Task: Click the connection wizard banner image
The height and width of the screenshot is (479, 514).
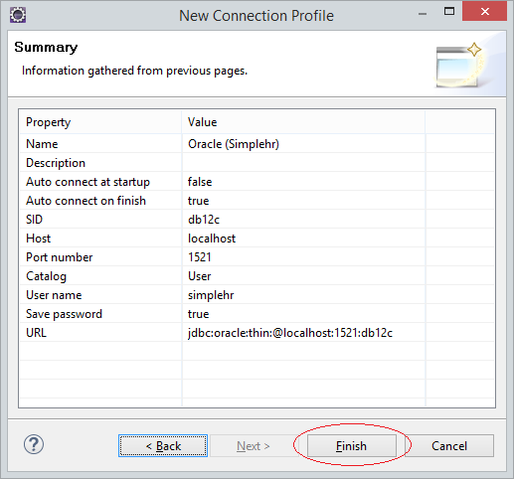Action: click(x=460, y=65)
